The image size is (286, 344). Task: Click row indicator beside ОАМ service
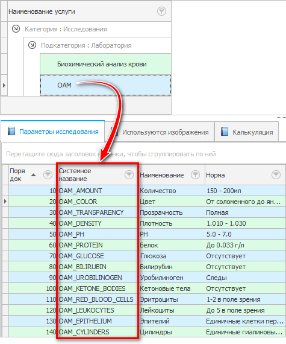click(4, 85)
